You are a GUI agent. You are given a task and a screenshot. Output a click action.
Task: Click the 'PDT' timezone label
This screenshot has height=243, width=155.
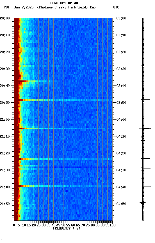tap(7, 7)
